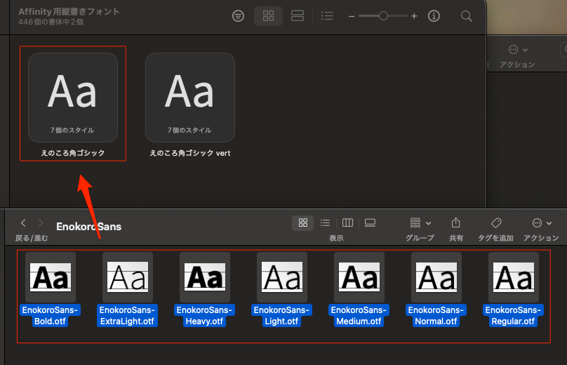
Task: Go back with Finder's back arrow
Action: point(23,223)
